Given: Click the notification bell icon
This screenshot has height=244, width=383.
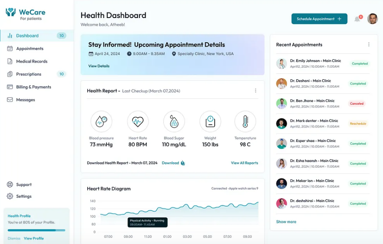Looking at the screenshot, I should click(x=357, y=19).
